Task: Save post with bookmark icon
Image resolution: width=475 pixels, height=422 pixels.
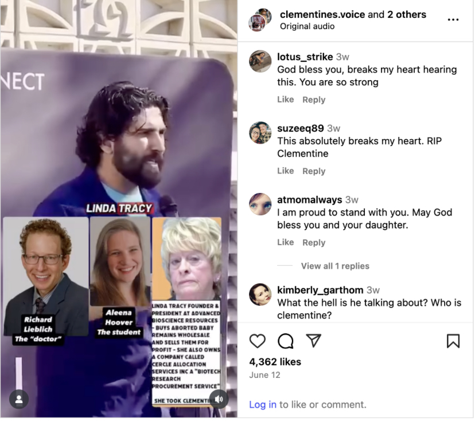Action: click(x=453, y=341)
